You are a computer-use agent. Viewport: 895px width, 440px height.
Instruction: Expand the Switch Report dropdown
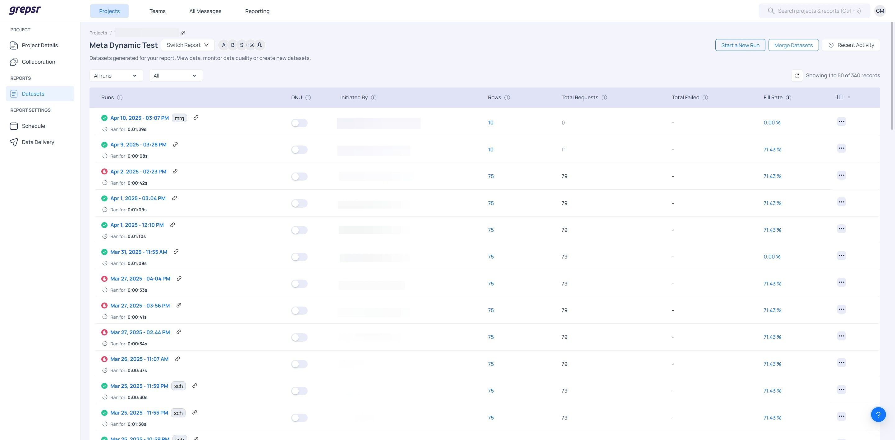tap(188, 45)
